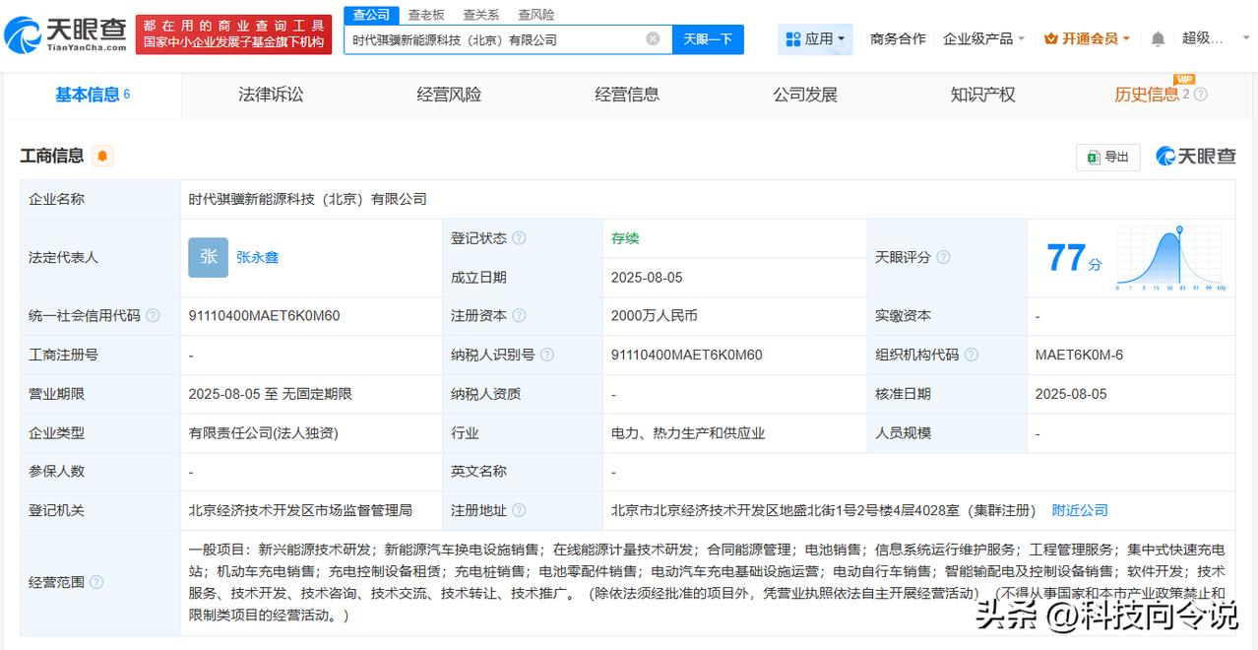Open the 法律诉讼 tab

click(271, 95)
